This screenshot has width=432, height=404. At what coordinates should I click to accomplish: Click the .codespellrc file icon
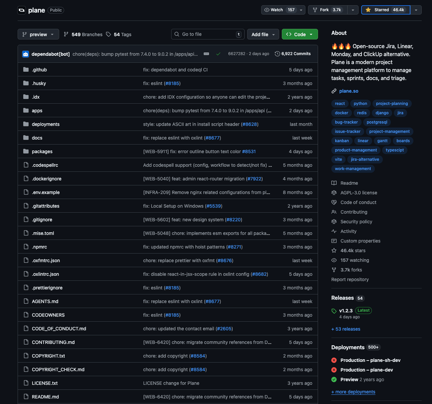[26, 165]
